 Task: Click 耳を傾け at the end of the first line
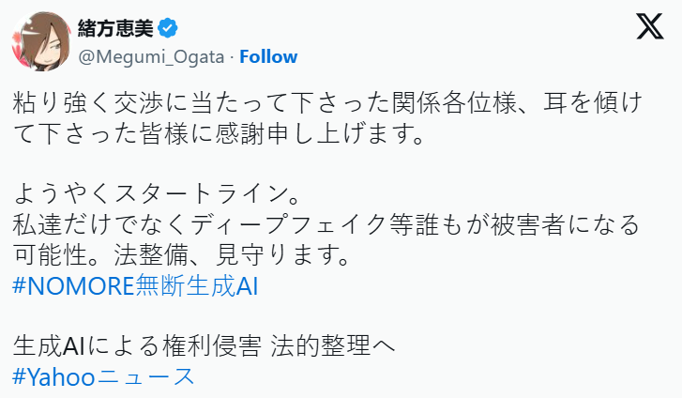pyautogui.click(x=593, y=103)
